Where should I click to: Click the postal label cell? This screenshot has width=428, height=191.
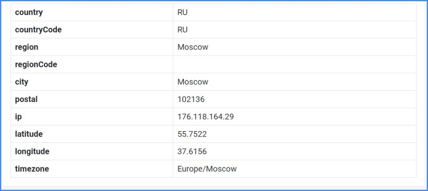point(92,99)
